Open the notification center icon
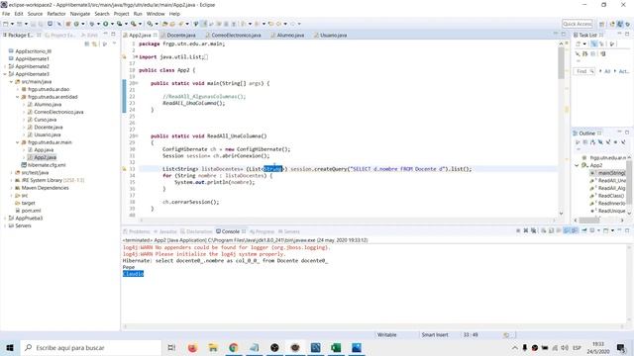Viewport: 634px width, 356px height. (621, 347)
